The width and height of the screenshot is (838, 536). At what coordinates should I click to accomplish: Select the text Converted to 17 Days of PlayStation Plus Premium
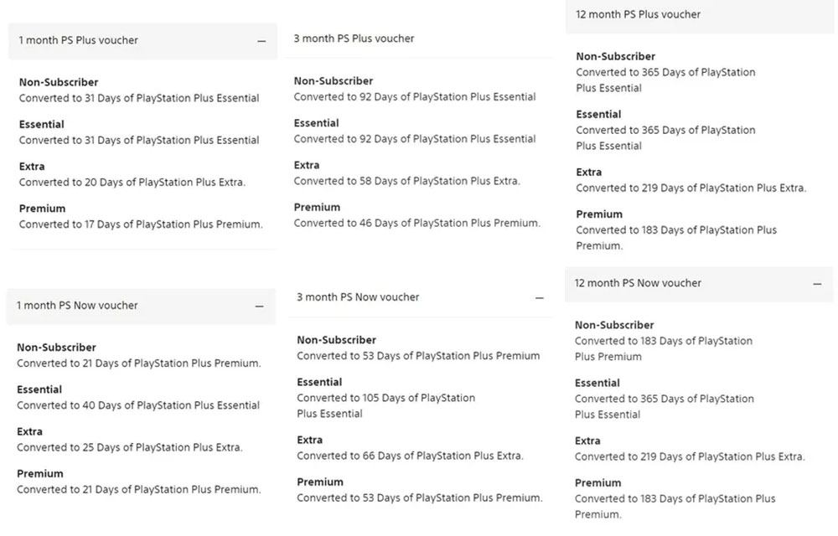point(141,224)
